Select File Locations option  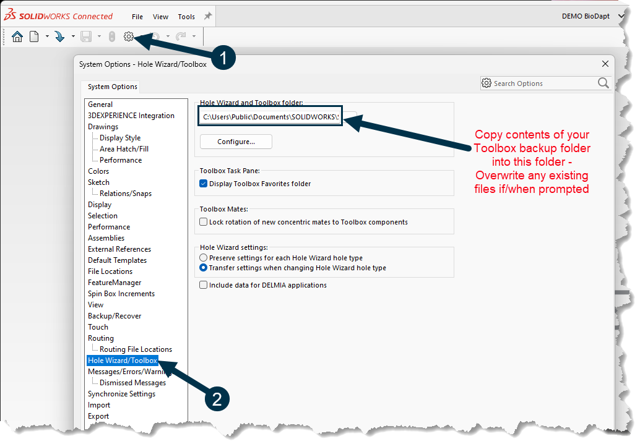click(110, 271)
